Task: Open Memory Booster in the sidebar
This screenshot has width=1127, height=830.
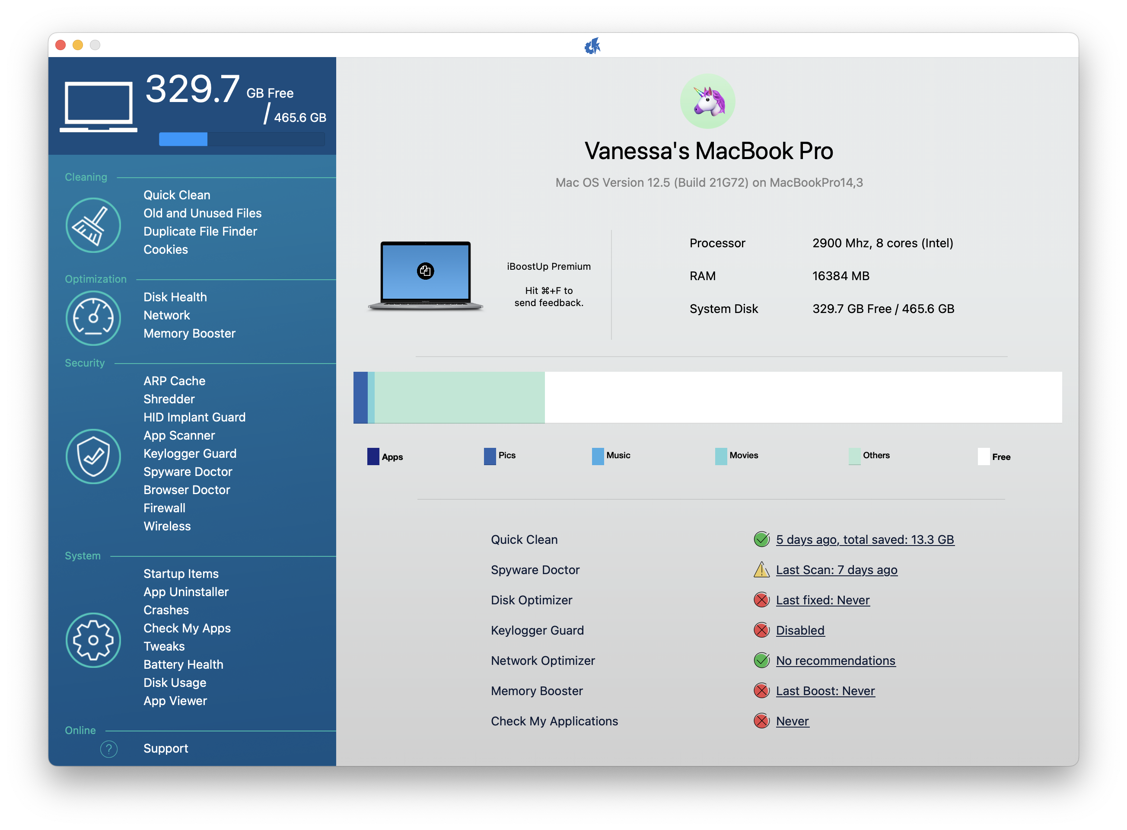Action: click(x=189, y=334)
